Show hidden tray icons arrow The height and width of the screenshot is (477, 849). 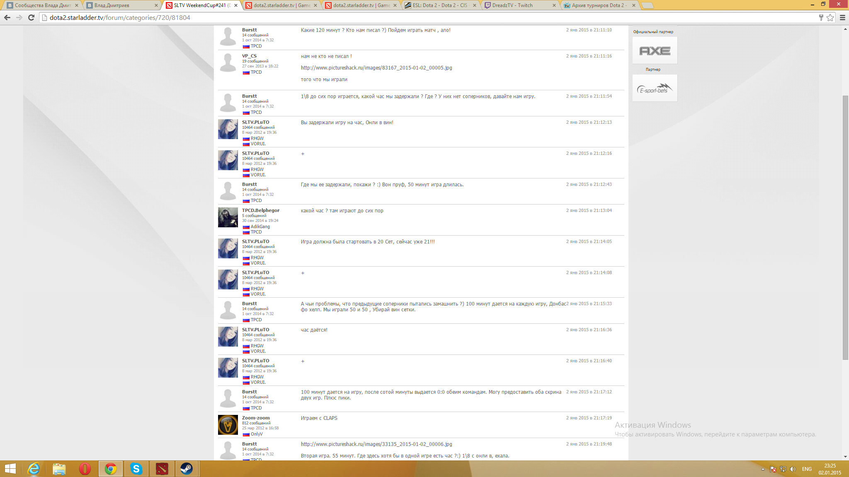[763, 469]
